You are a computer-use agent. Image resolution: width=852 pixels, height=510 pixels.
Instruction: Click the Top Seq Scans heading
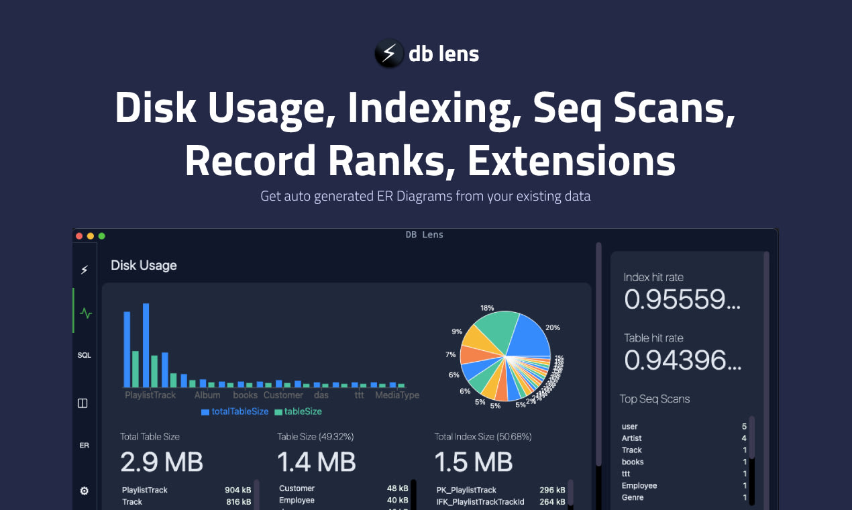[655, 399]
